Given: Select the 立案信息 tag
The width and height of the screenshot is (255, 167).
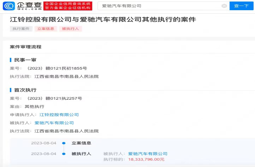Looking at the screenshot, I should coord(46,29).
